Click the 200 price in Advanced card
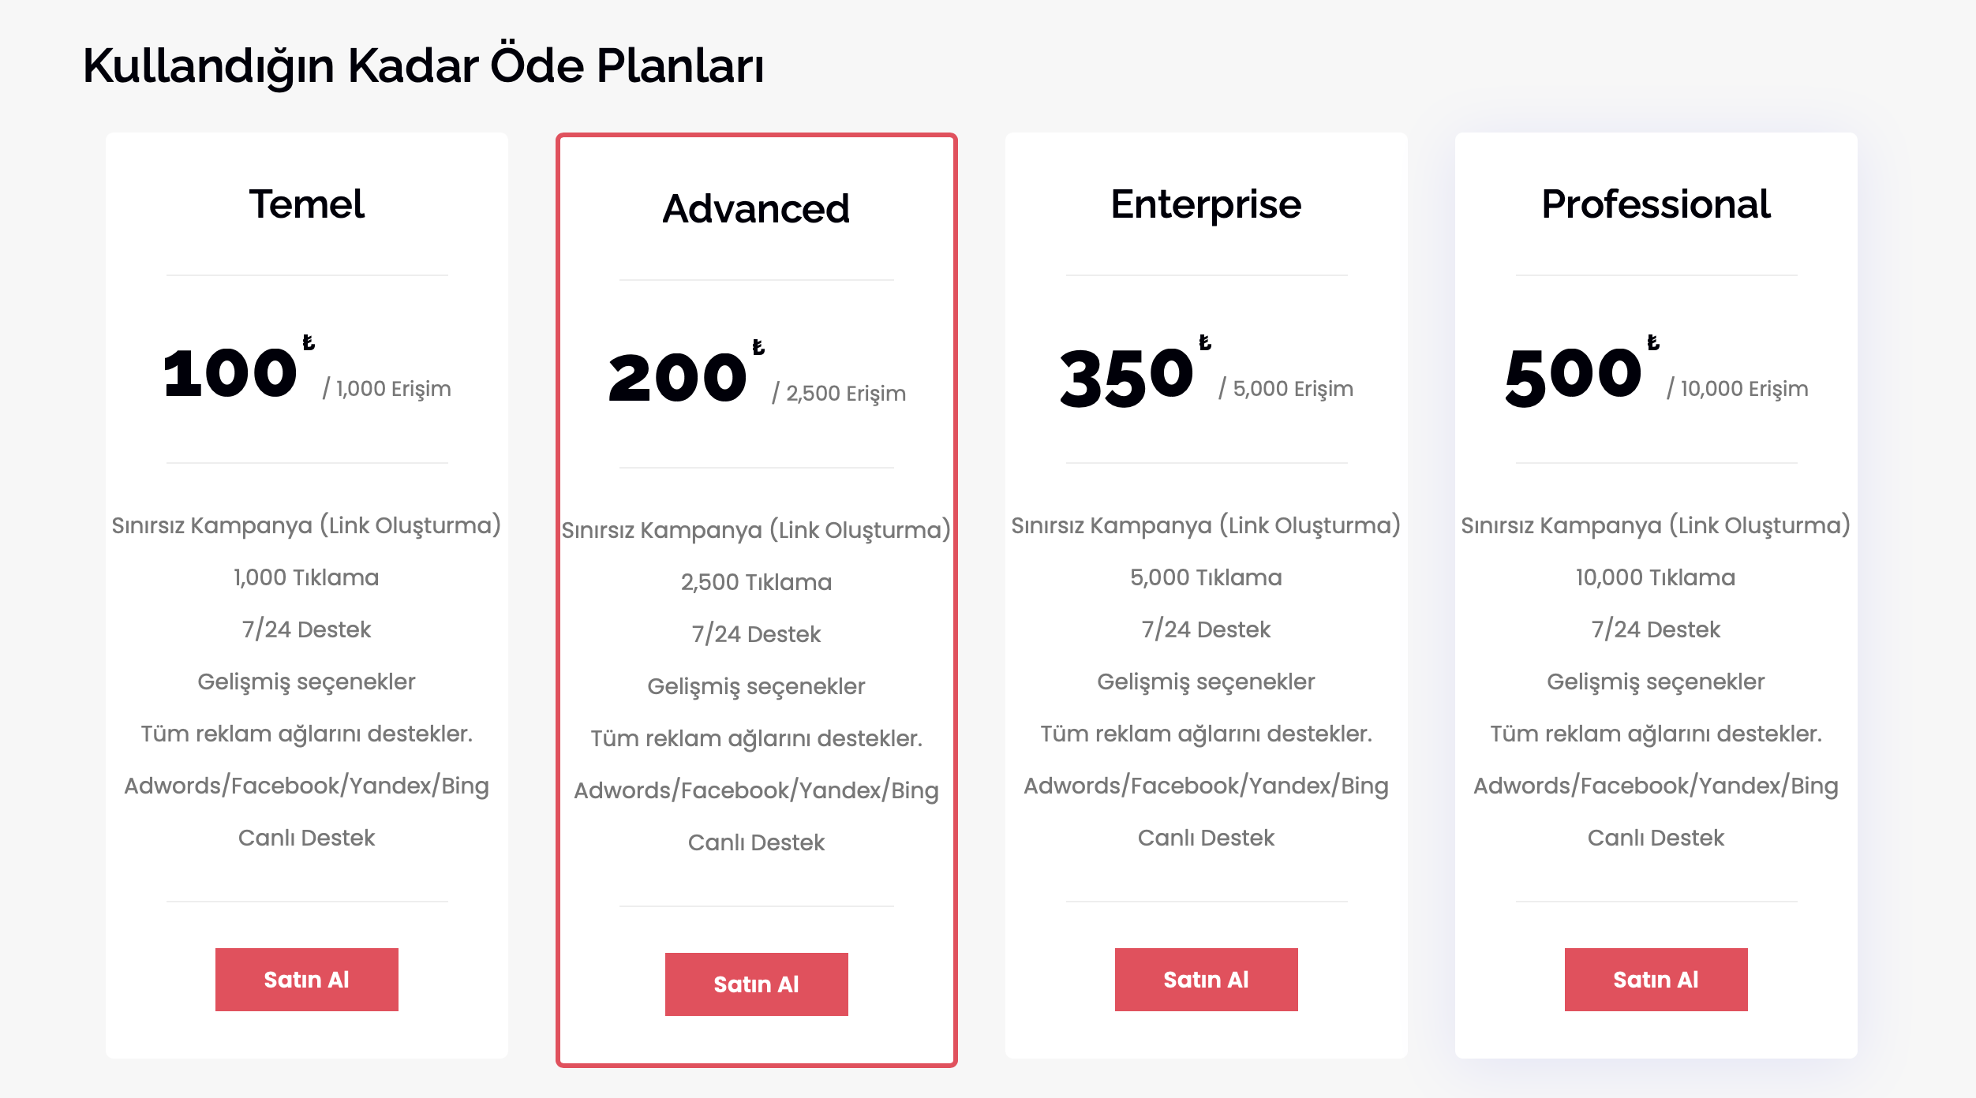The image size is (1976, 1098). (677, 378)
